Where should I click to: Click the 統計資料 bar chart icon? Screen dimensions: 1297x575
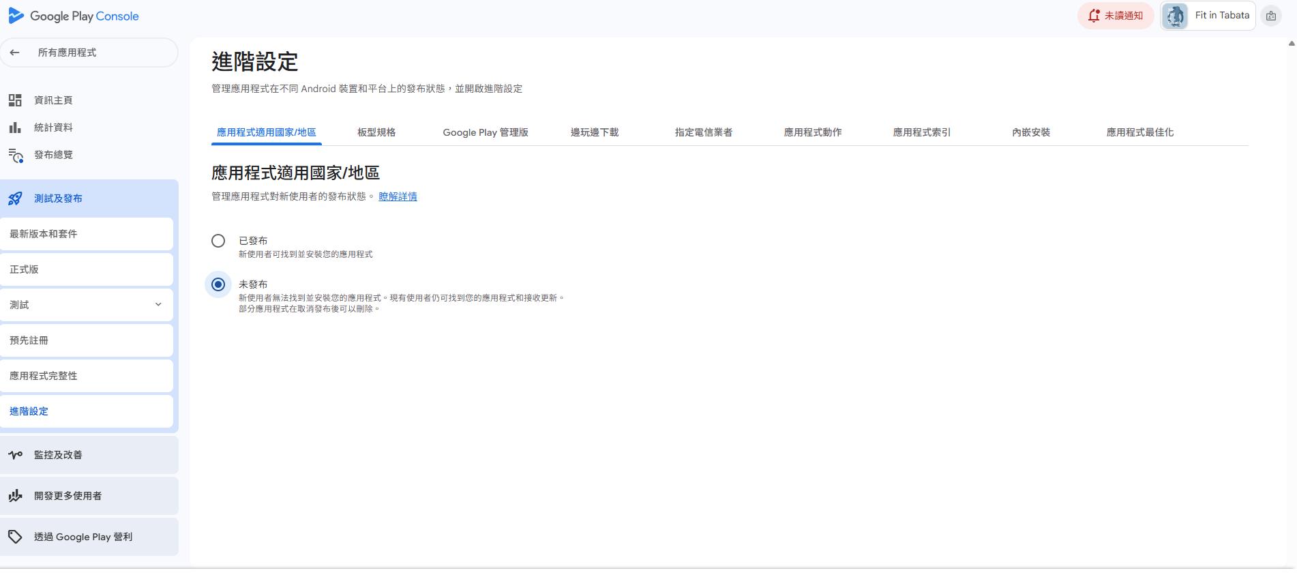15,128
